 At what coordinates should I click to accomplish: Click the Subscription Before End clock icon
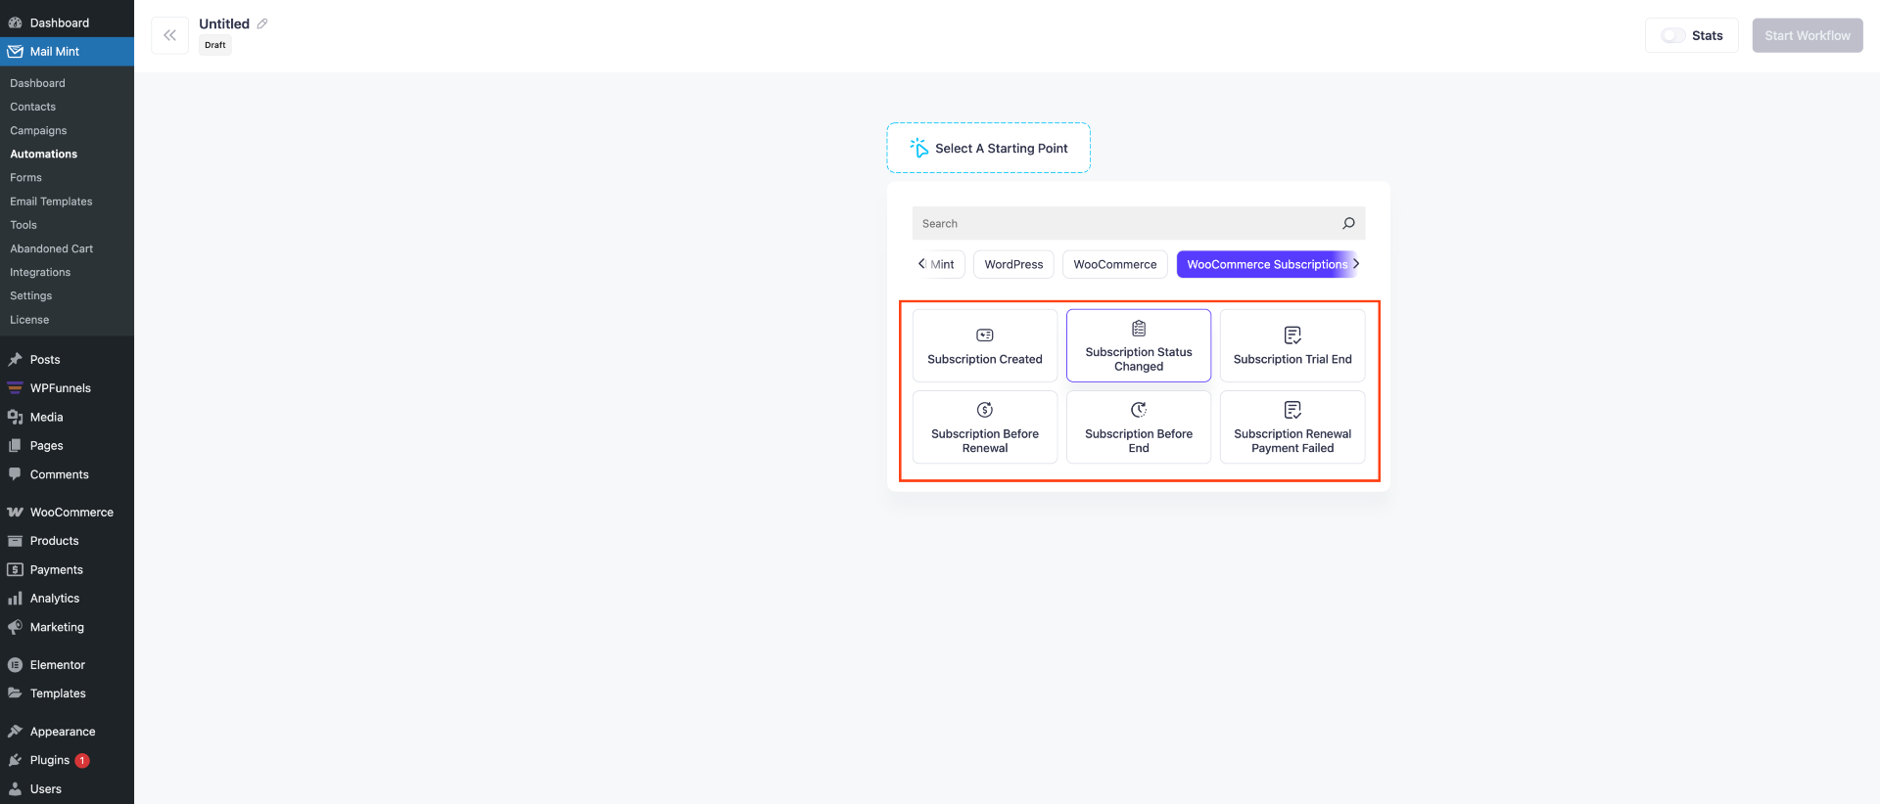pos(1139,410)
